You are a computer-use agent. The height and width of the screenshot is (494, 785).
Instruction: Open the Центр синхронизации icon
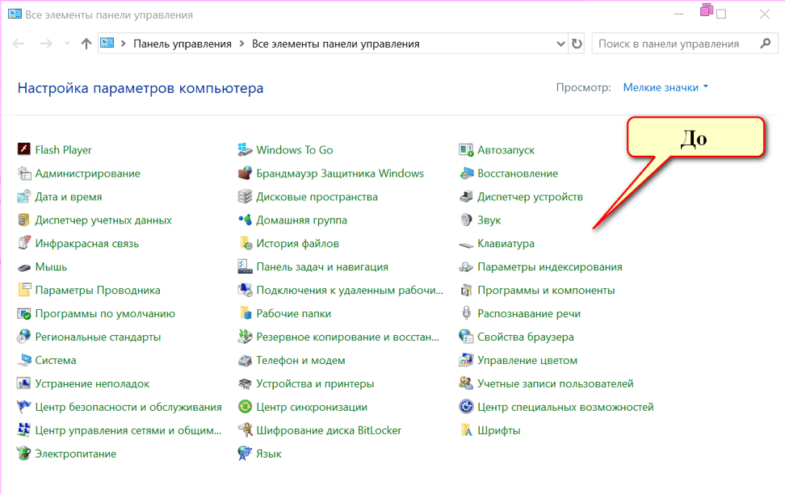[x=245, y=407]
